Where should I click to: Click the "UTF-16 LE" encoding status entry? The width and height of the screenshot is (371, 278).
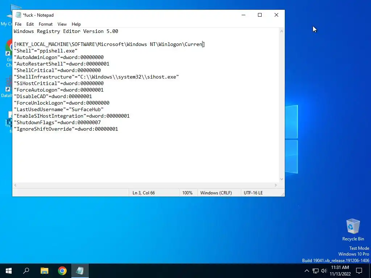pyautogui.click(x=253, y=193)
